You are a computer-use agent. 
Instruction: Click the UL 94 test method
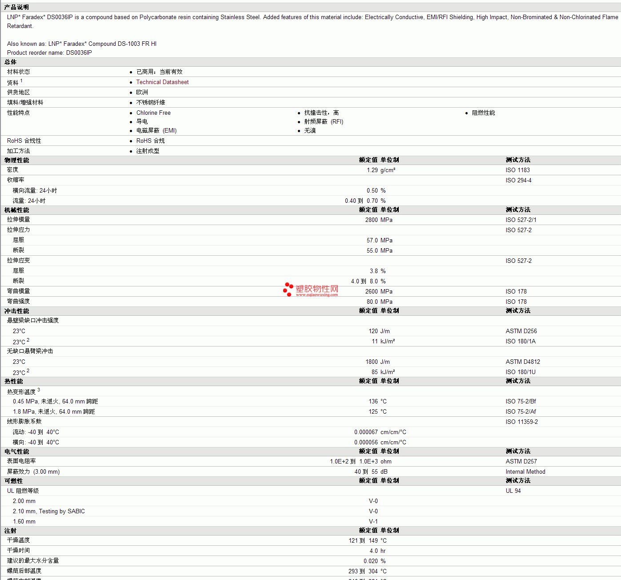coord(513,491)
